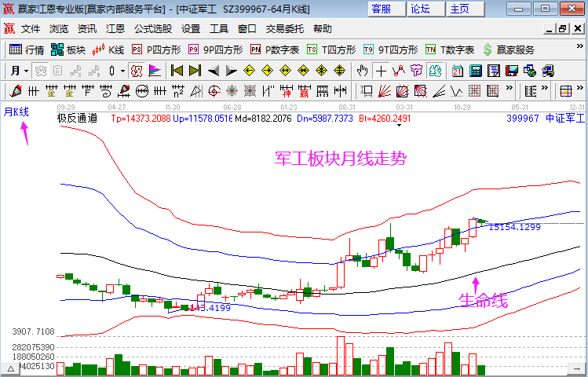This screenshot has height=377, width=588.
Task: Open the 板块 sector view
Action: point(68,49)
